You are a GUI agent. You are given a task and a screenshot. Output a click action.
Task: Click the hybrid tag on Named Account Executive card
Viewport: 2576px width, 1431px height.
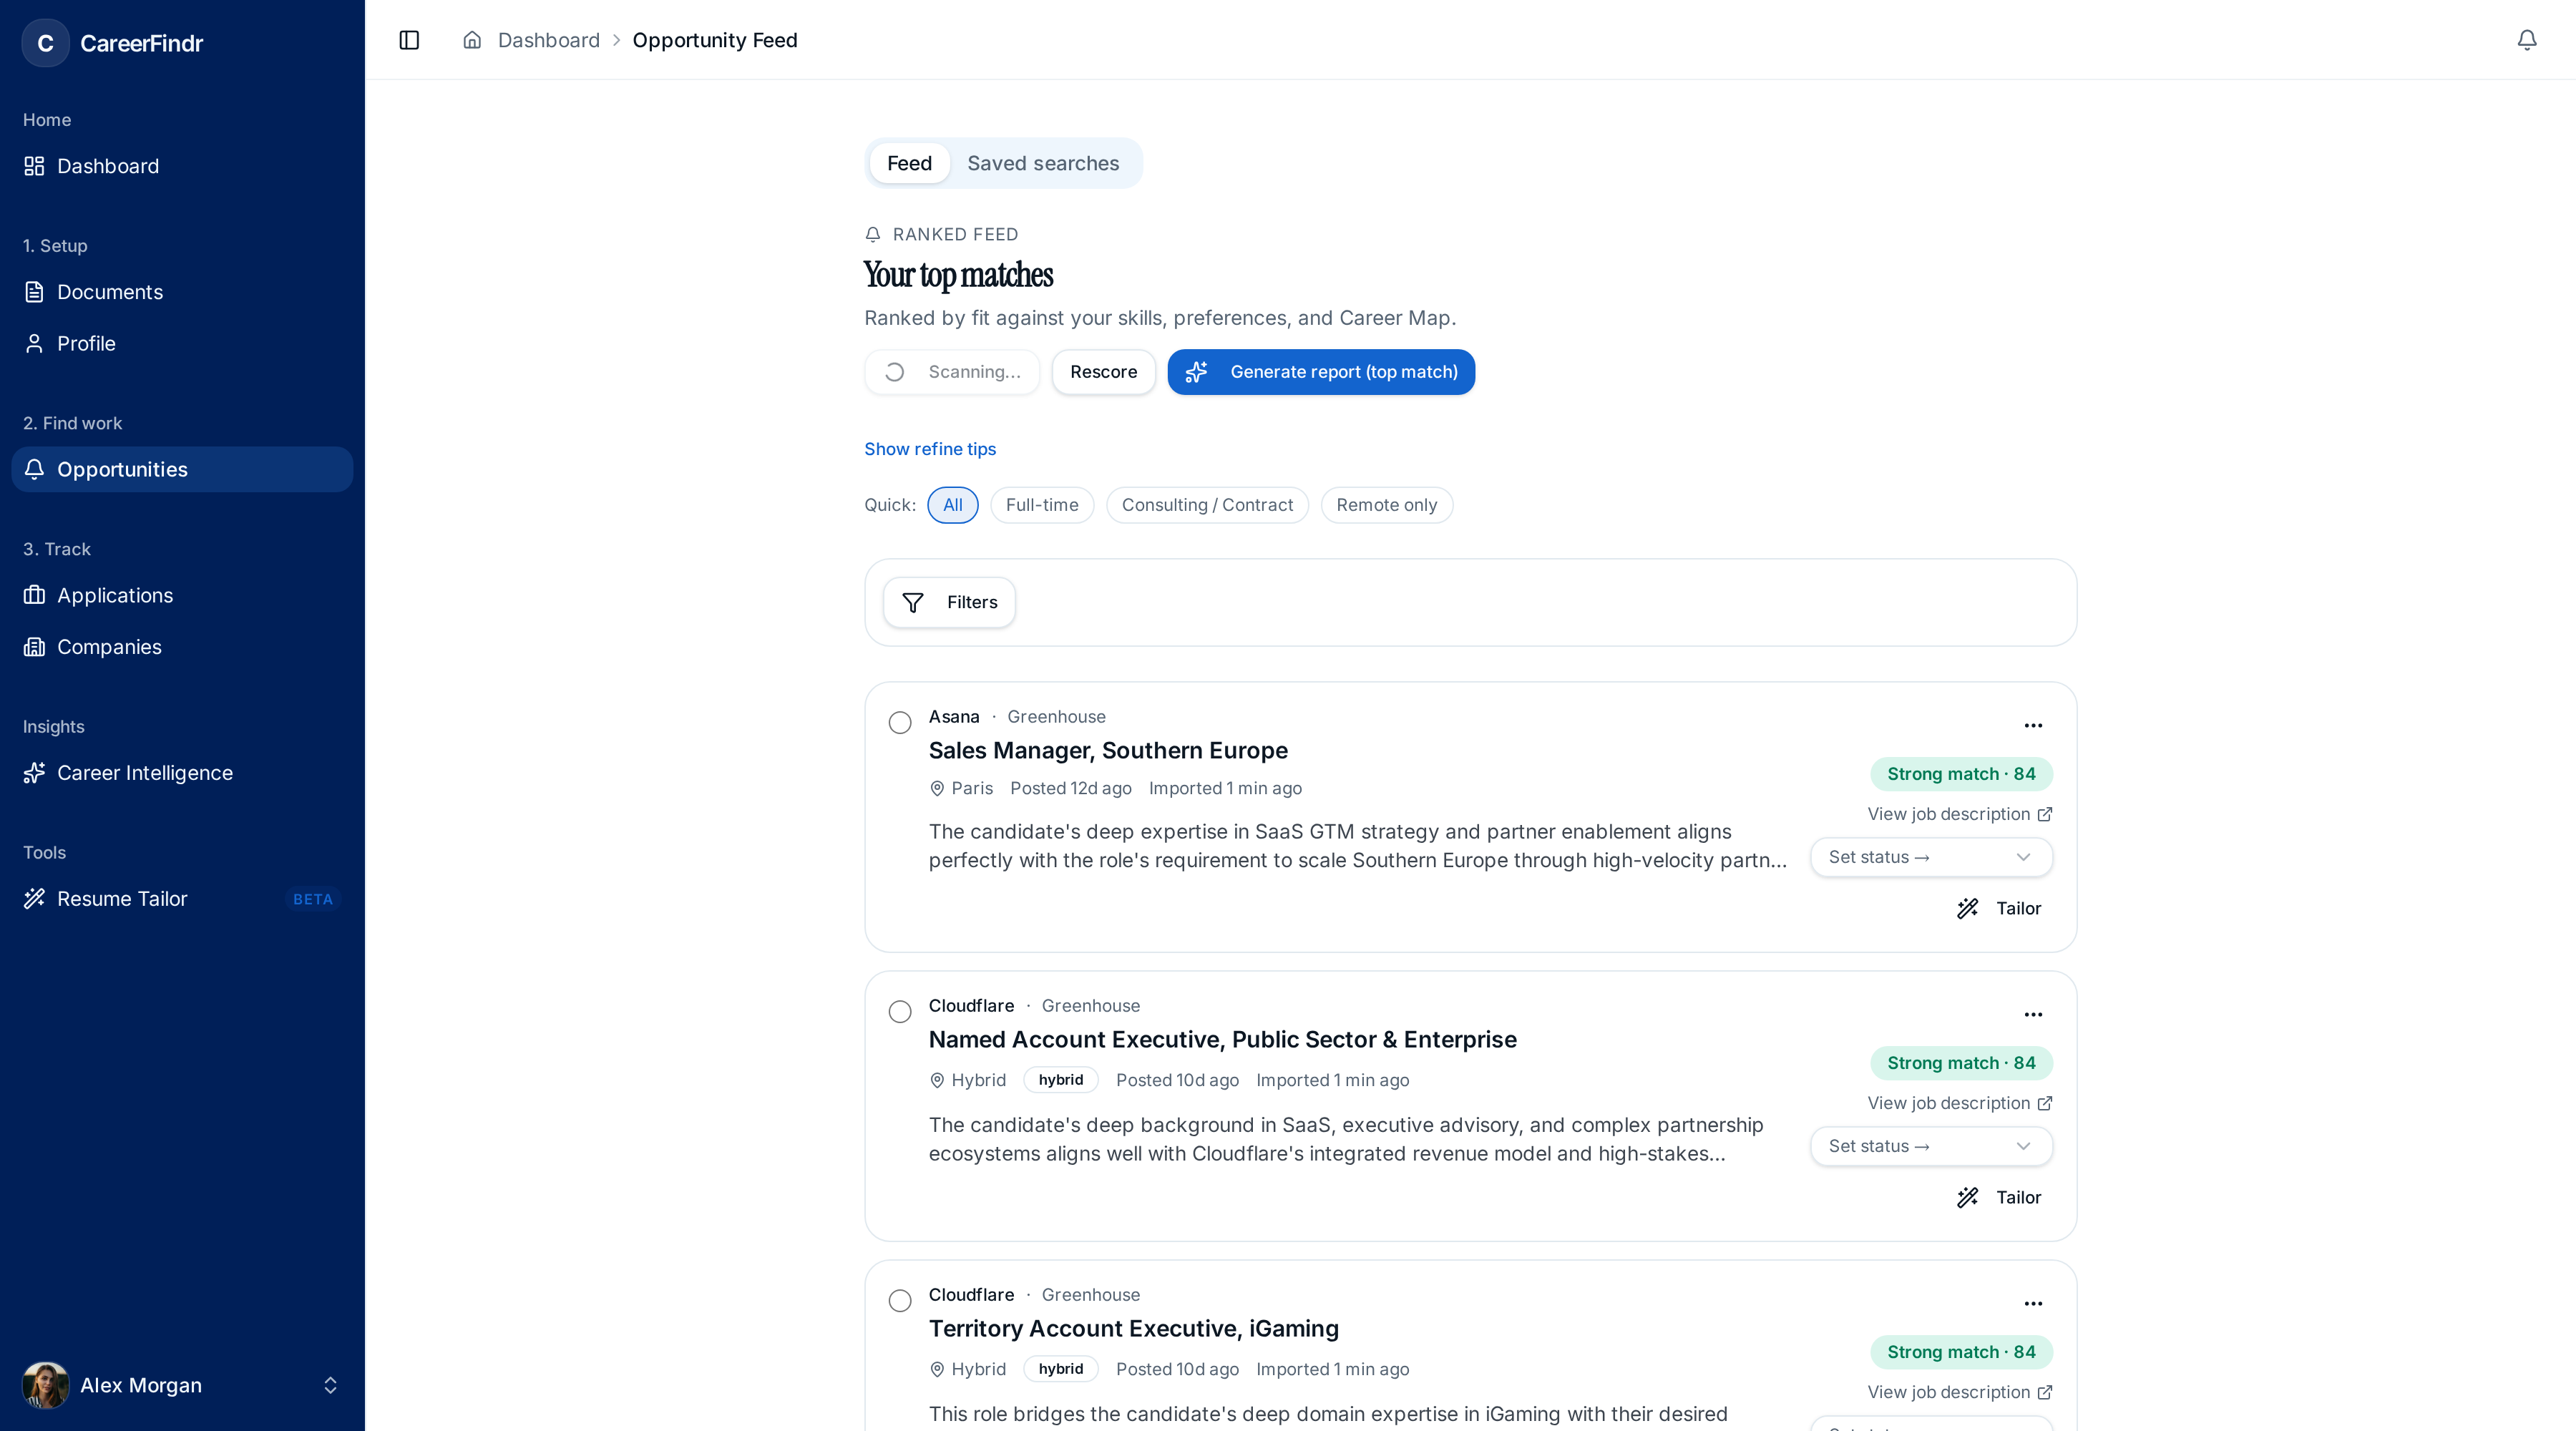point(1060,1080)
